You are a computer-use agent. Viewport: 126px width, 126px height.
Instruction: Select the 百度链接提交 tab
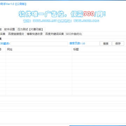point(16,34)
